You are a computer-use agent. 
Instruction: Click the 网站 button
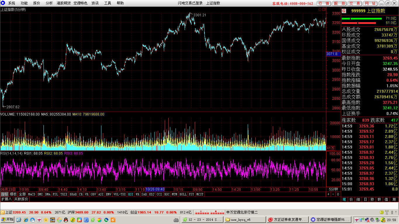(x=370, y=3)
